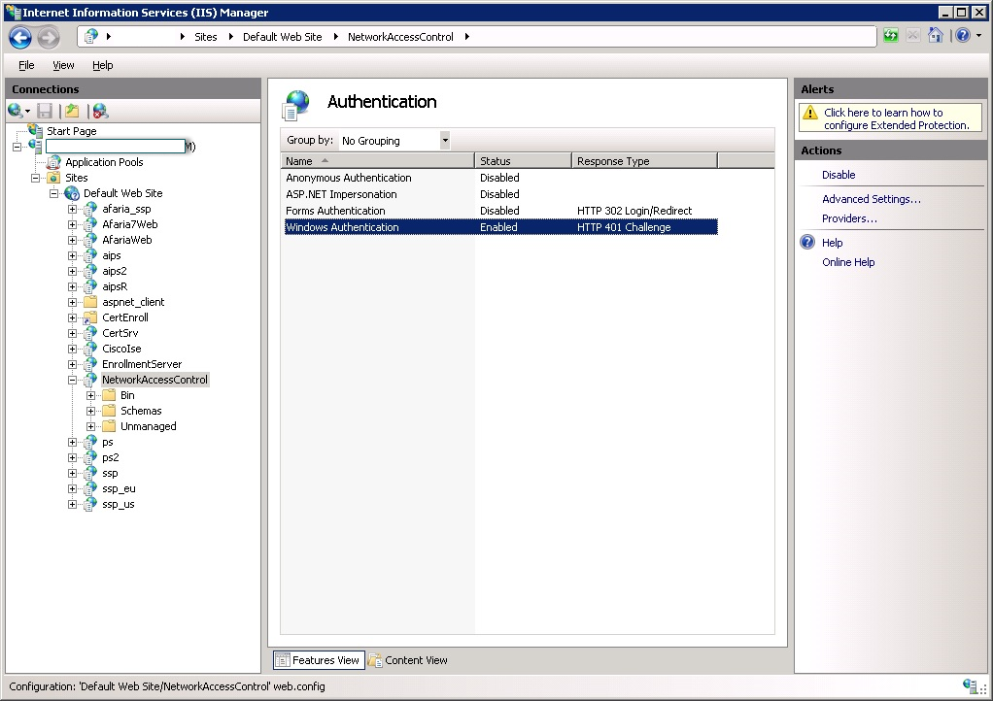Click the Delete Connection icon

click(100, 111)
